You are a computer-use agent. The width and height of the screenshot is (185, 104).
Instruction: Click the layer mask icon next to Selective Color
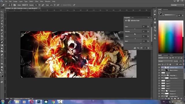coord(129,21)
